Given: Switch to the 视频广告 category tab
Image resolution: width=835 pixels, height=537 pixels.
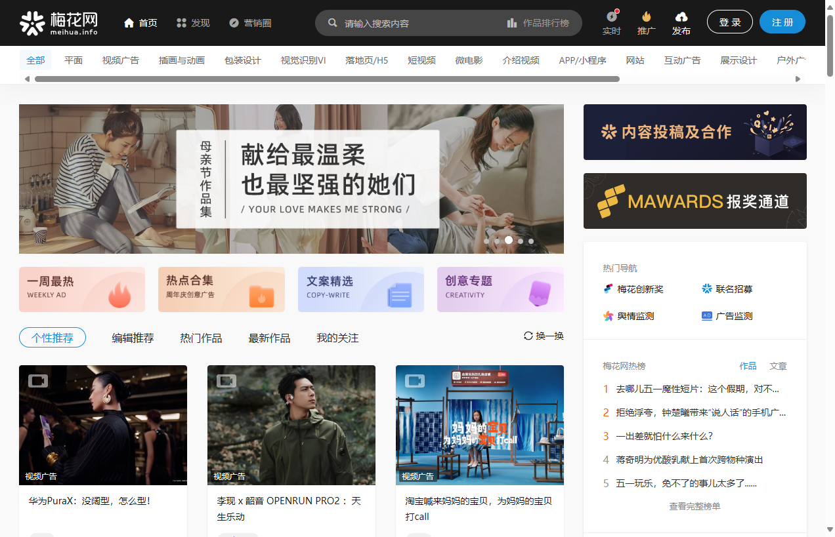Looking at the screenshot, I should pyautogui.click(x=121, y=60).
